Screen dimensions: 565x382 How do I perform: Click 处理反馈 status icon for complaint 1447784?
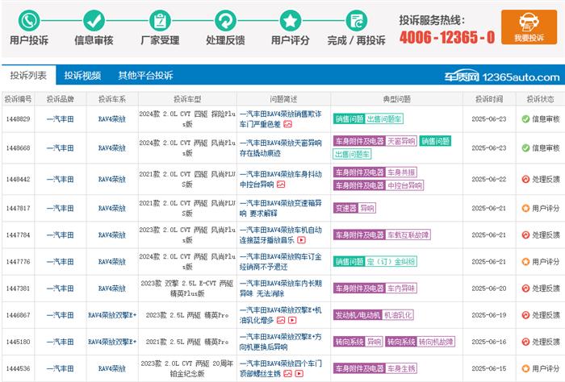525,235
